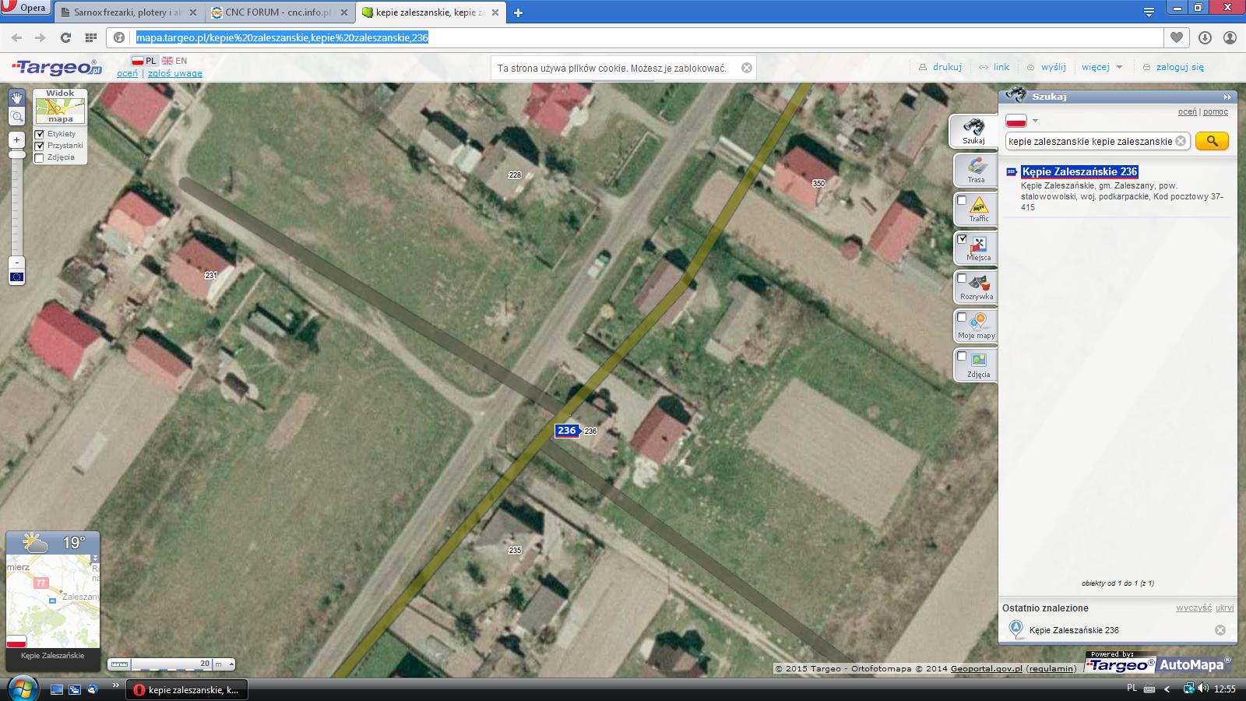The width and height of the screenshot is (1246, 701).
Task: Open the Opera menu button
Action: click(x=26, y=8)
